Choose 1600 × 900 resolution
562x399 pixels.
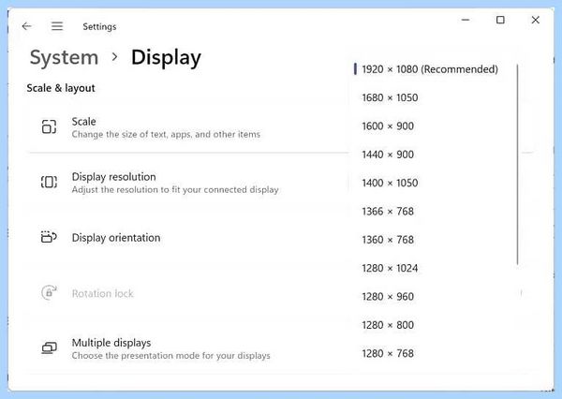388,126
